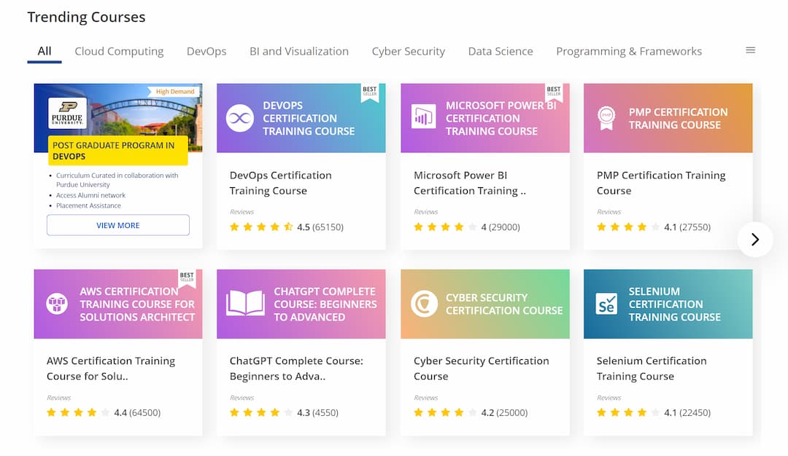788x456 pixels.
Task: Switch to the DevOps tab
Action: coord(206,51)
